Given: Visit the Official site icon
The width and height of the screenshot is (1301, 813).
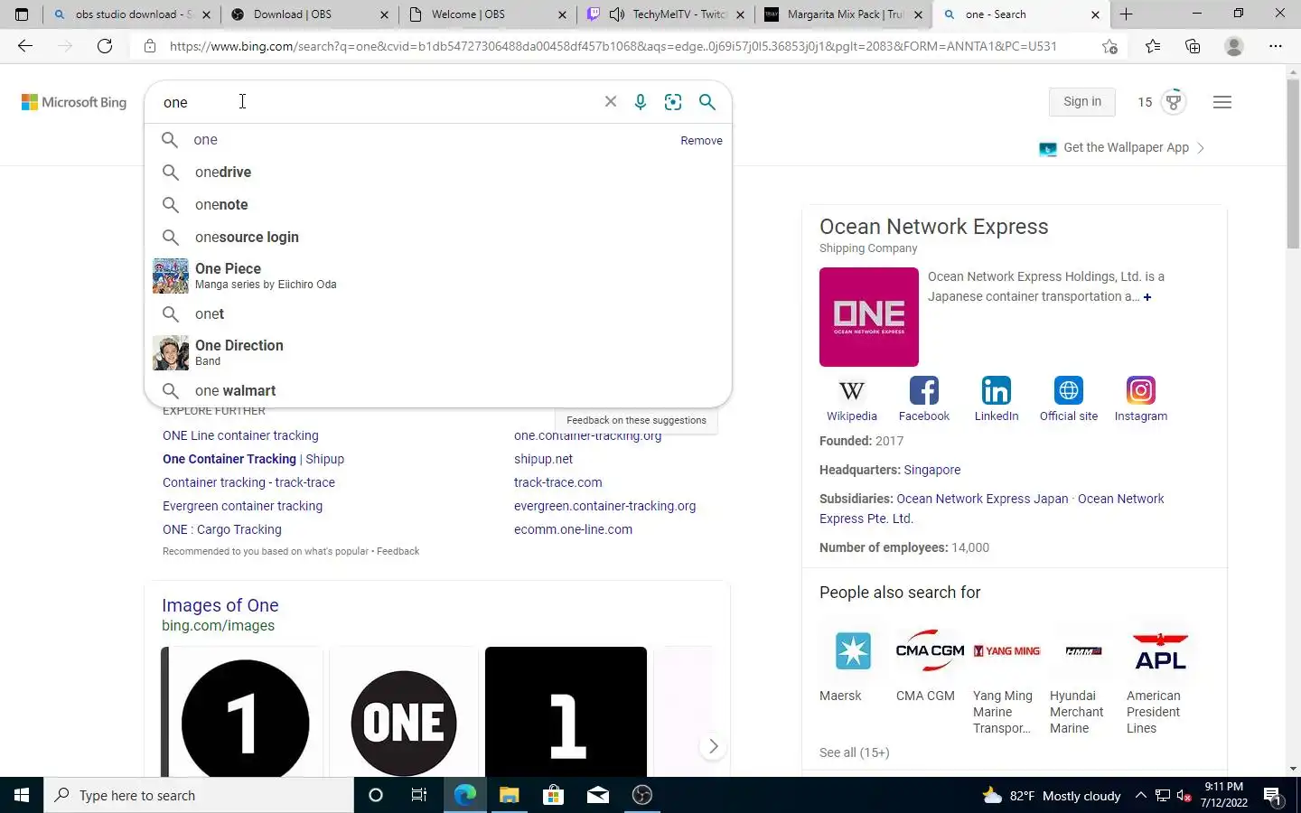Looking at the screenshot, I should point(1069,399).
